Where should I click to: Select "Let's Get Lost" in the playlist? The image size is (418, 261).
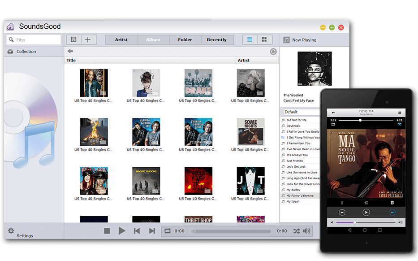tap(300, 167)
